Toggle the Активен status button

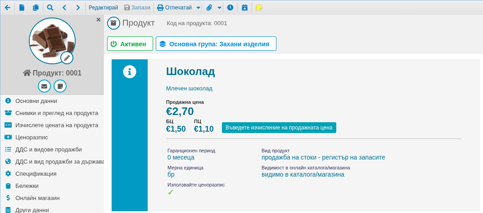[130, 44]
